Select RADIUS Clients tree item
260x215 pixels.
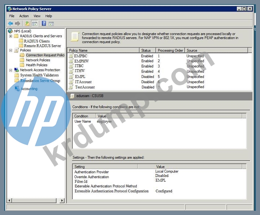(x=37, y=41)
